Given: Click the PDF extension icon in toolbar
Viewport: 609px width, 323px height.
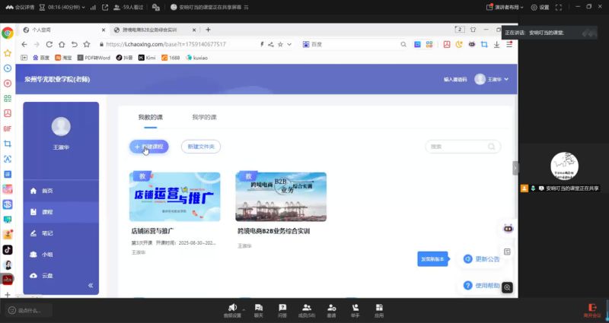Looking at the screenshot, I should pyautogui.click(x=447, y=45).
